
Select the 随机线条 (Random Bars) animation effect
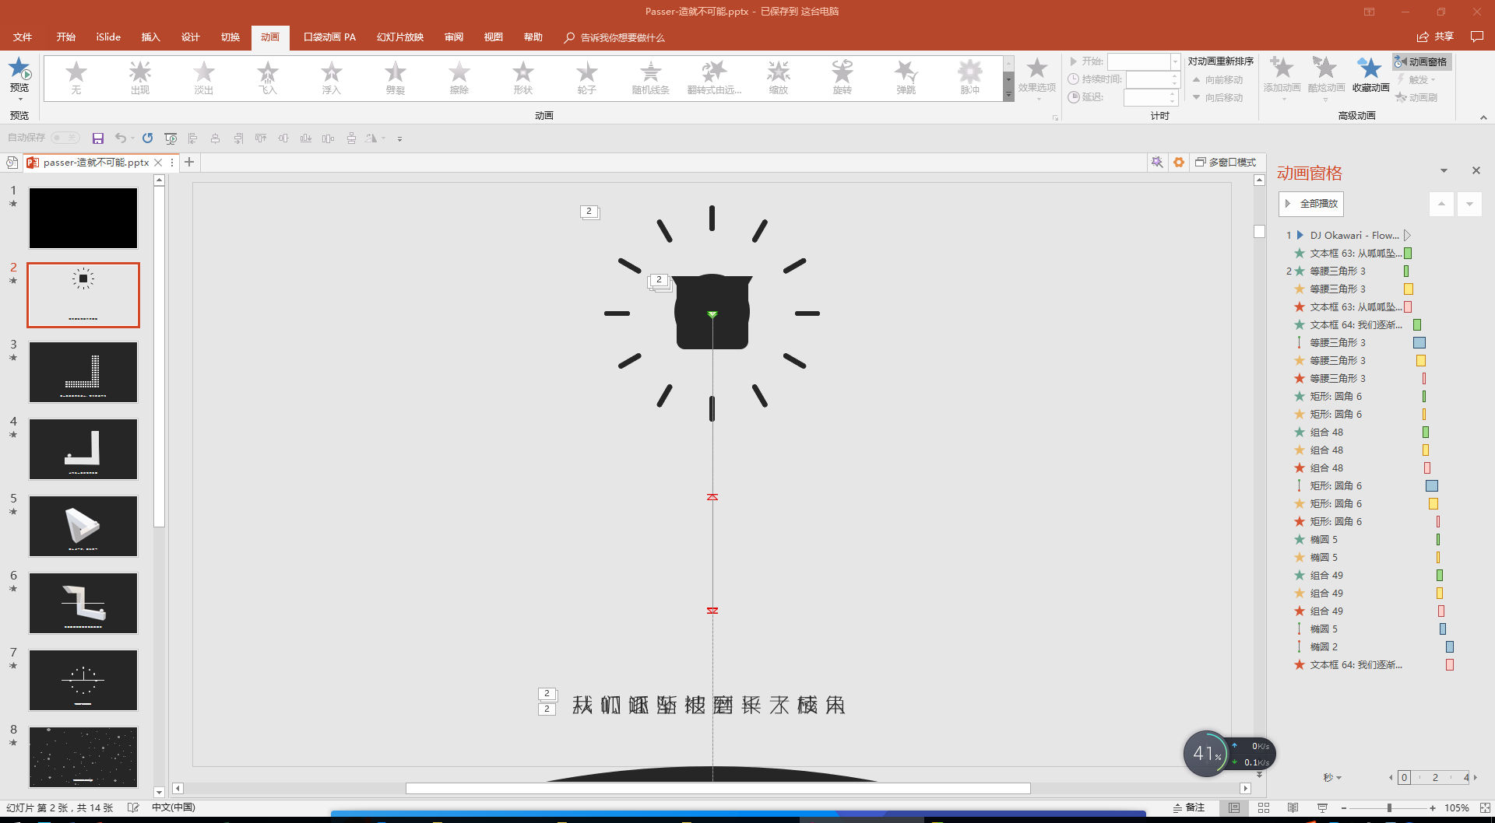[x=651, y=78]
